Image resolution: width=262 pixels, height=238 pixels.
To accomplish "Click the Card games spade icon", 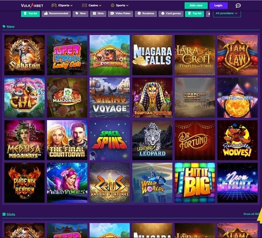I will click(163, 14).
